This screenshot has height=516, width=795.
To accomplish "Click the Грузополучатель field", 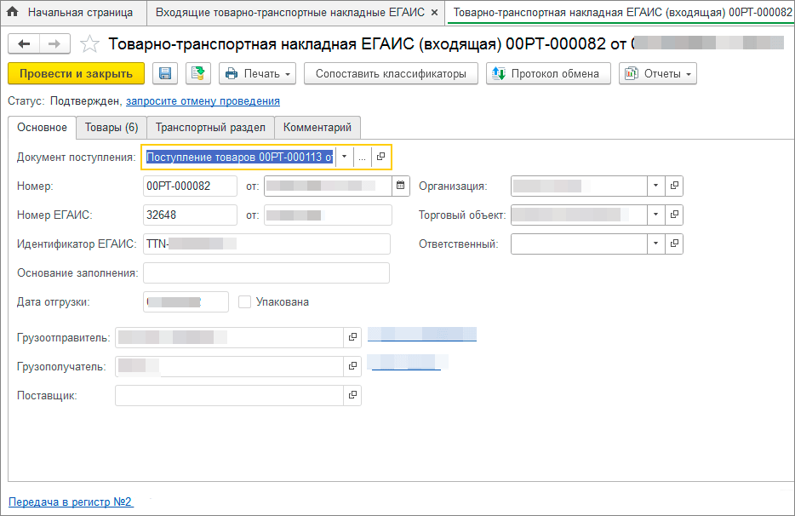I will 229,366.
